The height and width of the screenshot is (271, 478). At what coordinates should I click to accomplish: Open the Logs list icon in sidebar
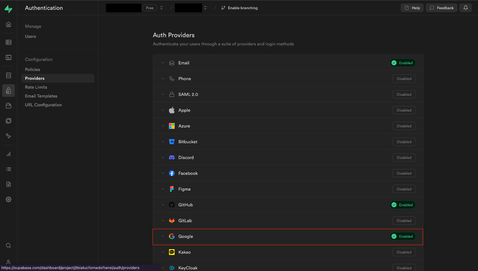tap(9, 169)
